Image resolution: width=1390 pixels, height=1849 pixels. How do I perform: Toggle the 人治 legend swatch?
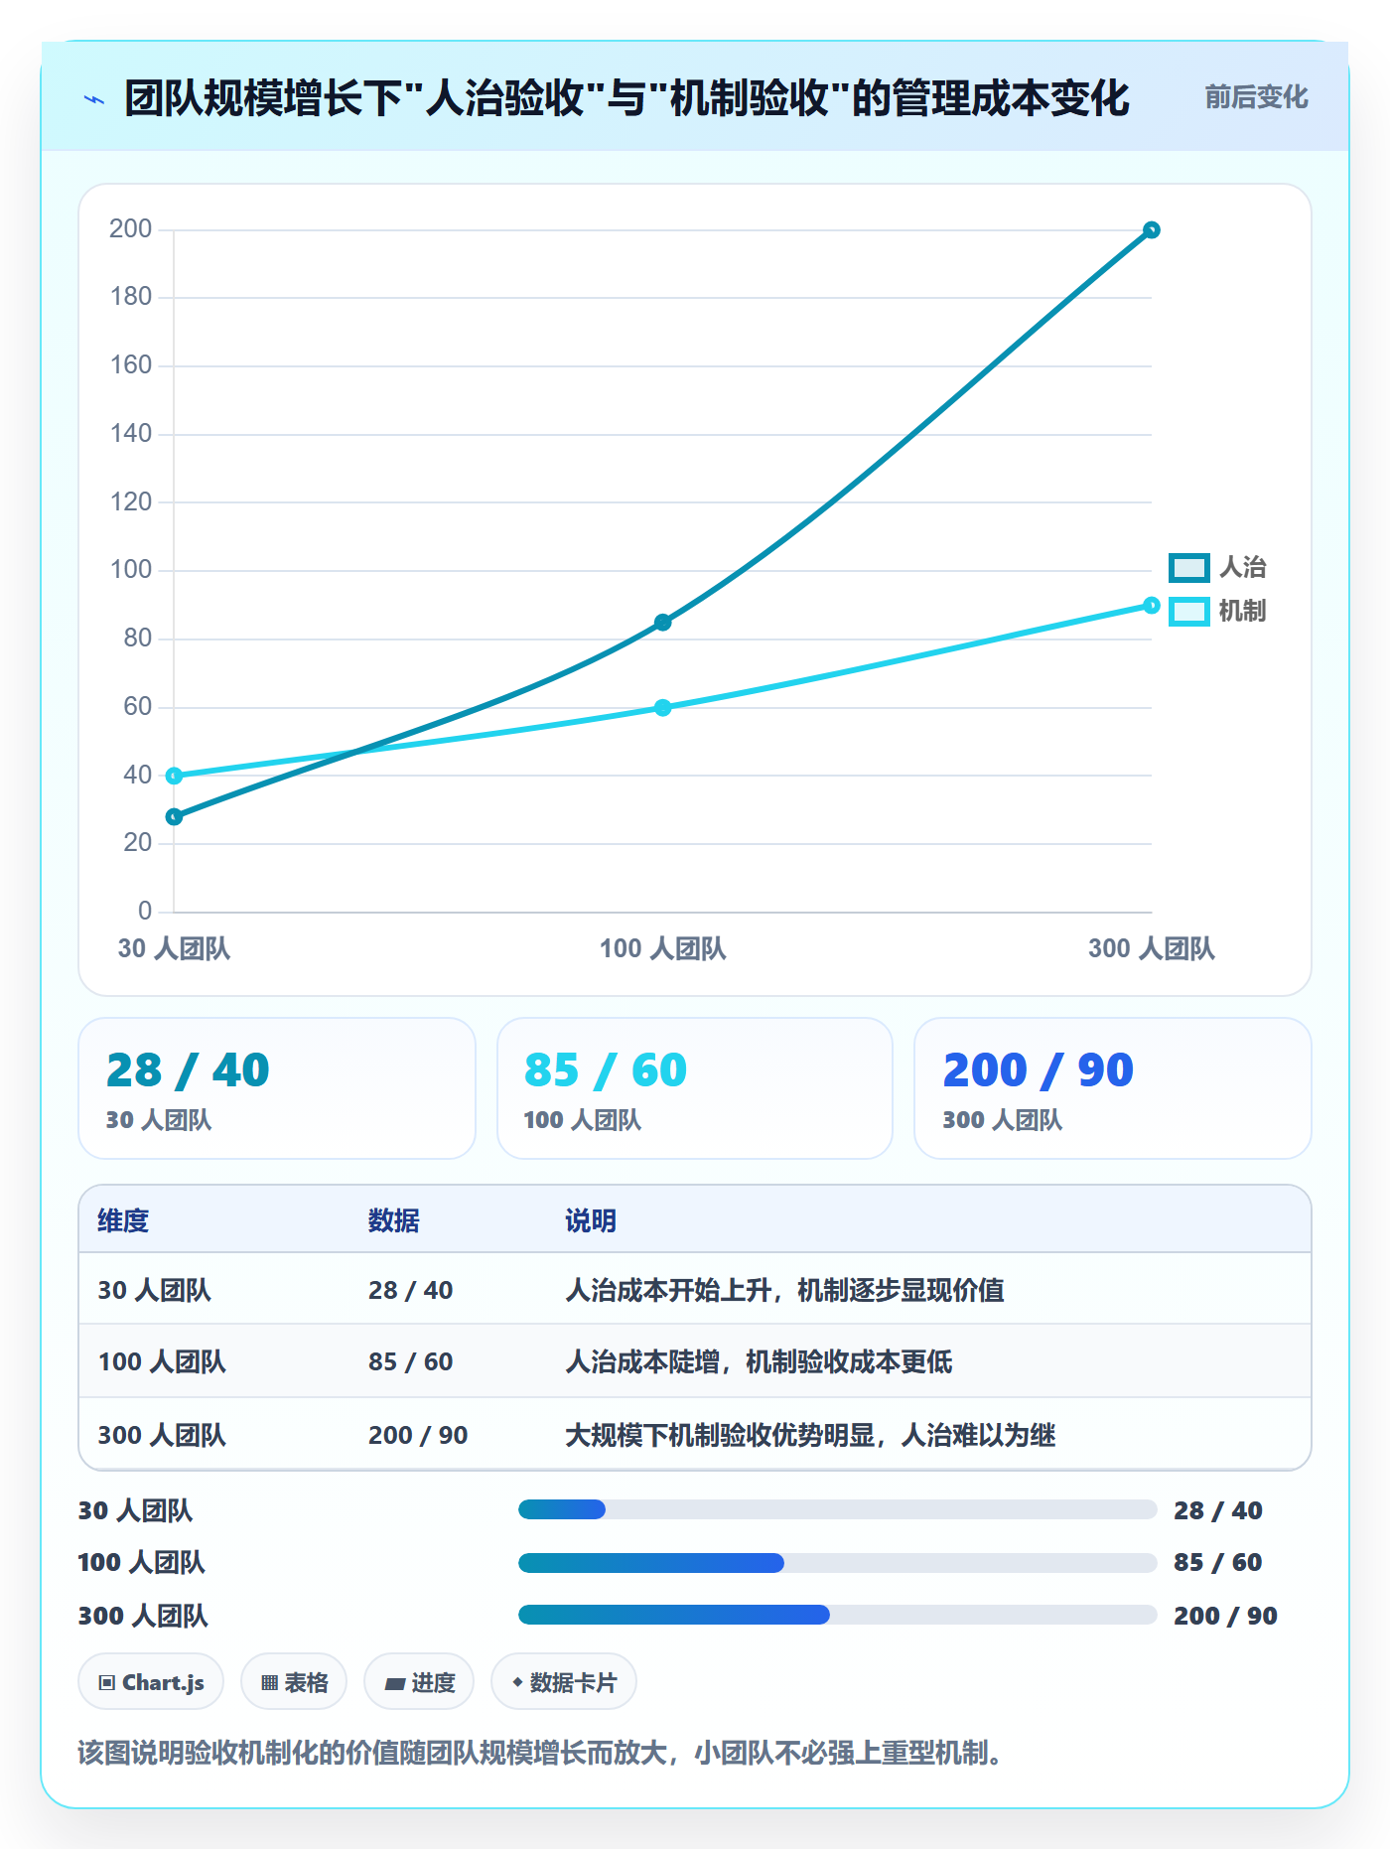(x=1188, y=568)
